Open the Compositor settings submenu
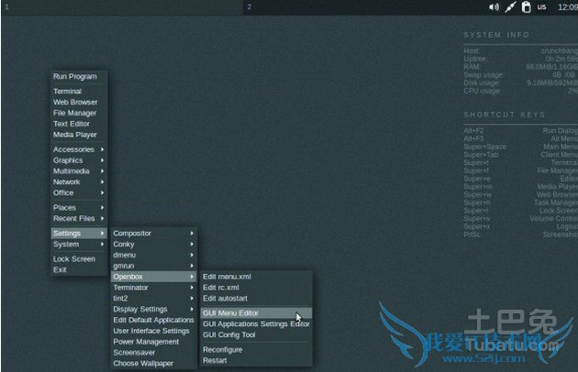578x372 pixels. pos(154,233)
